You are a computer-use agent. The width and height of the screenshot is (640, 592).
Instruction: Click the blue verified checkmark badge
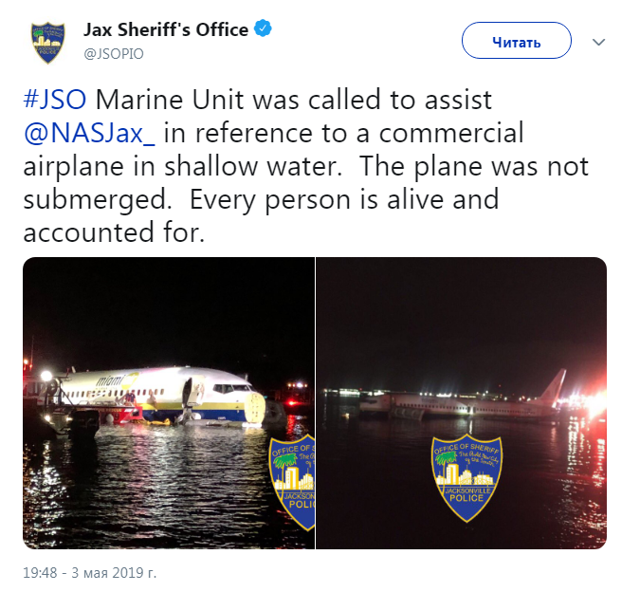[263, 28]
